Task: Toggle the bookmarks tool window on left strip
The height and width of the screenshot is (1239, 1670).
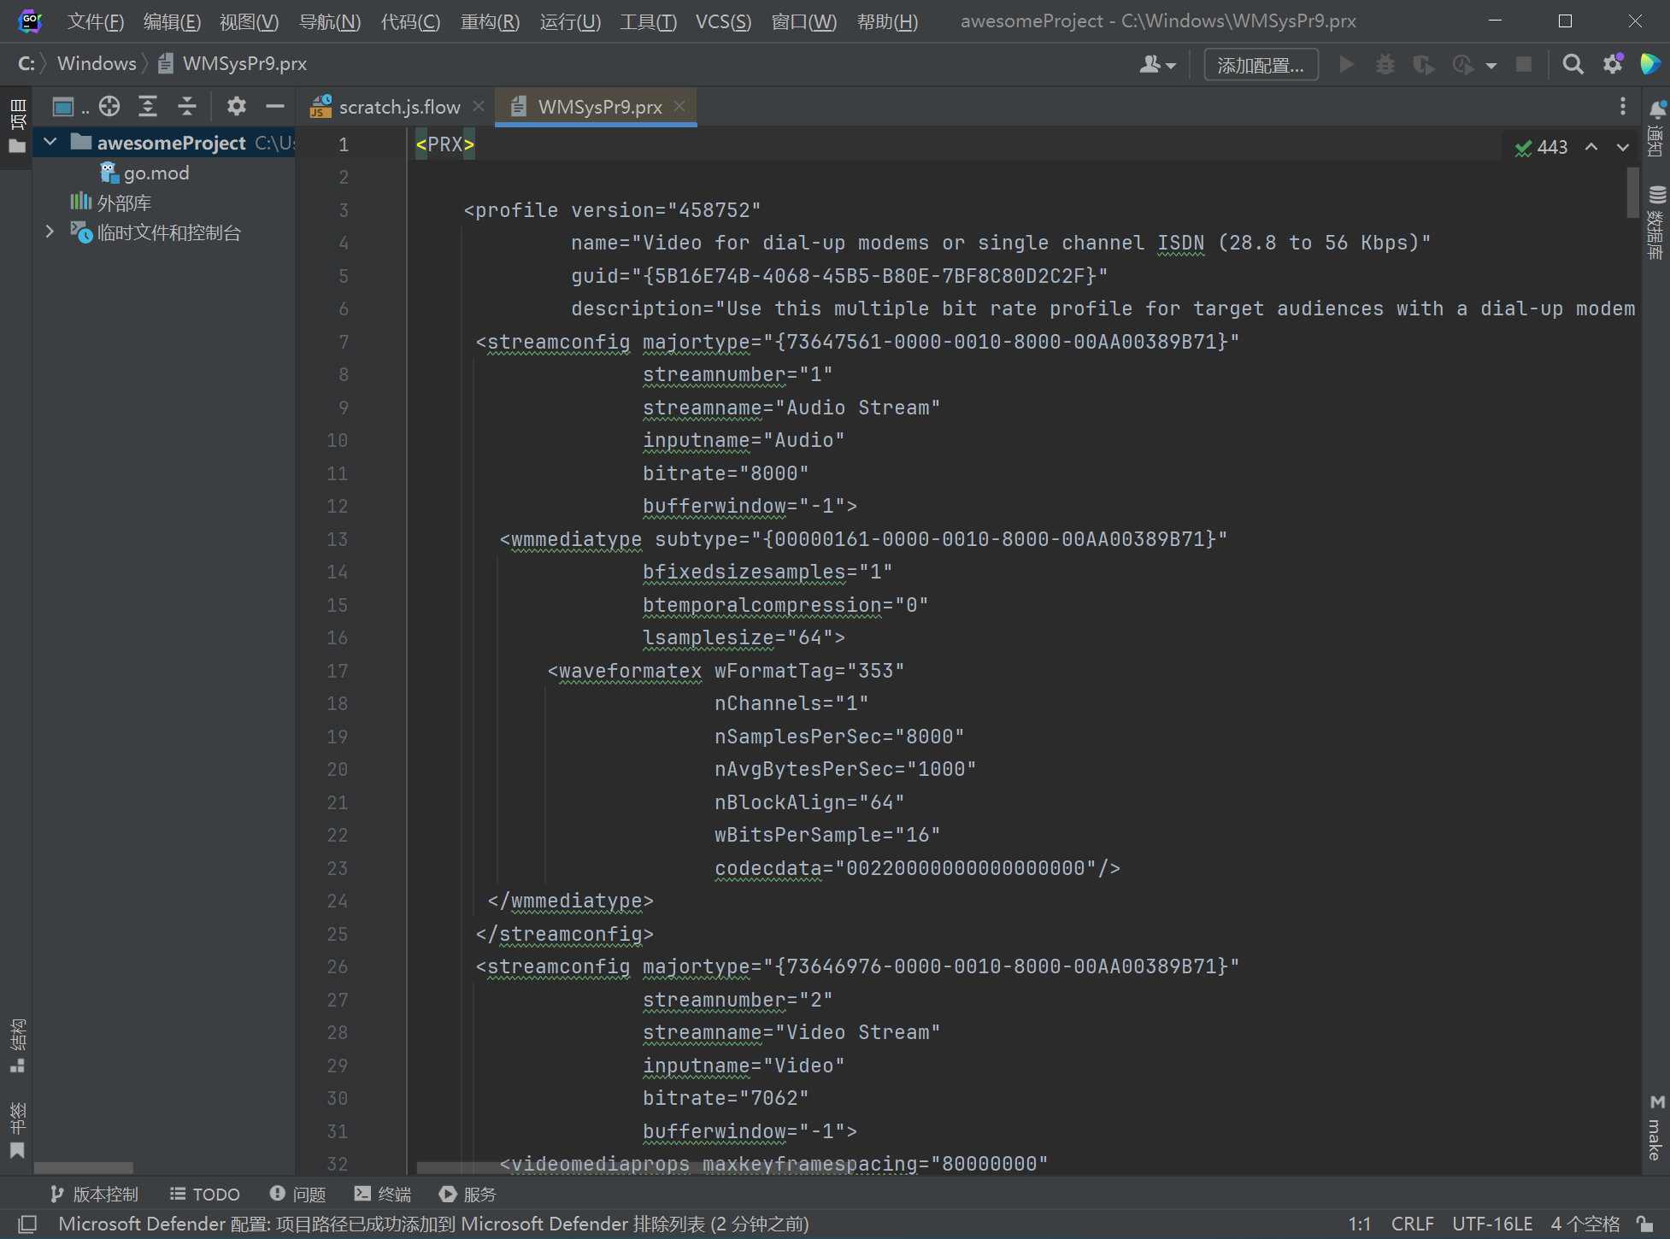Action: 17,1128
